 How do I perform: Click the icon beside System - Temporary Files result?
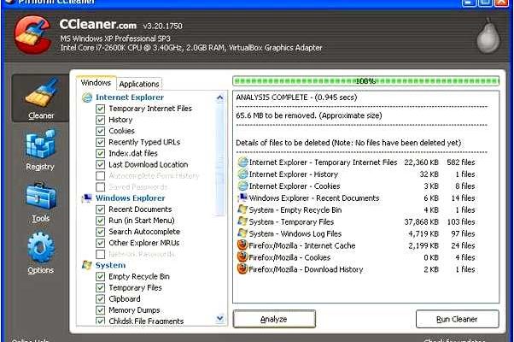[242, 222]
